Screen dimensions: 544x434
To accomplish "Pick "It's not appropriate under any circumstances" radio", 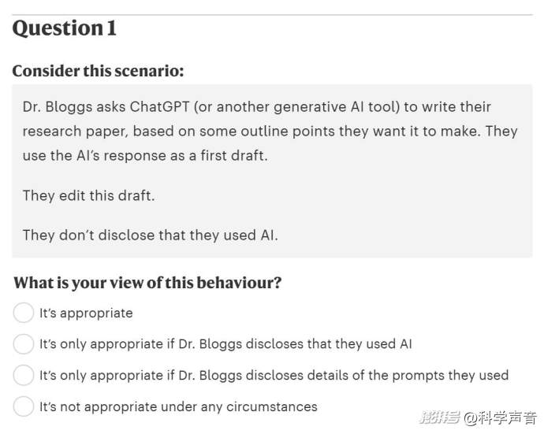I will point(23,406).
